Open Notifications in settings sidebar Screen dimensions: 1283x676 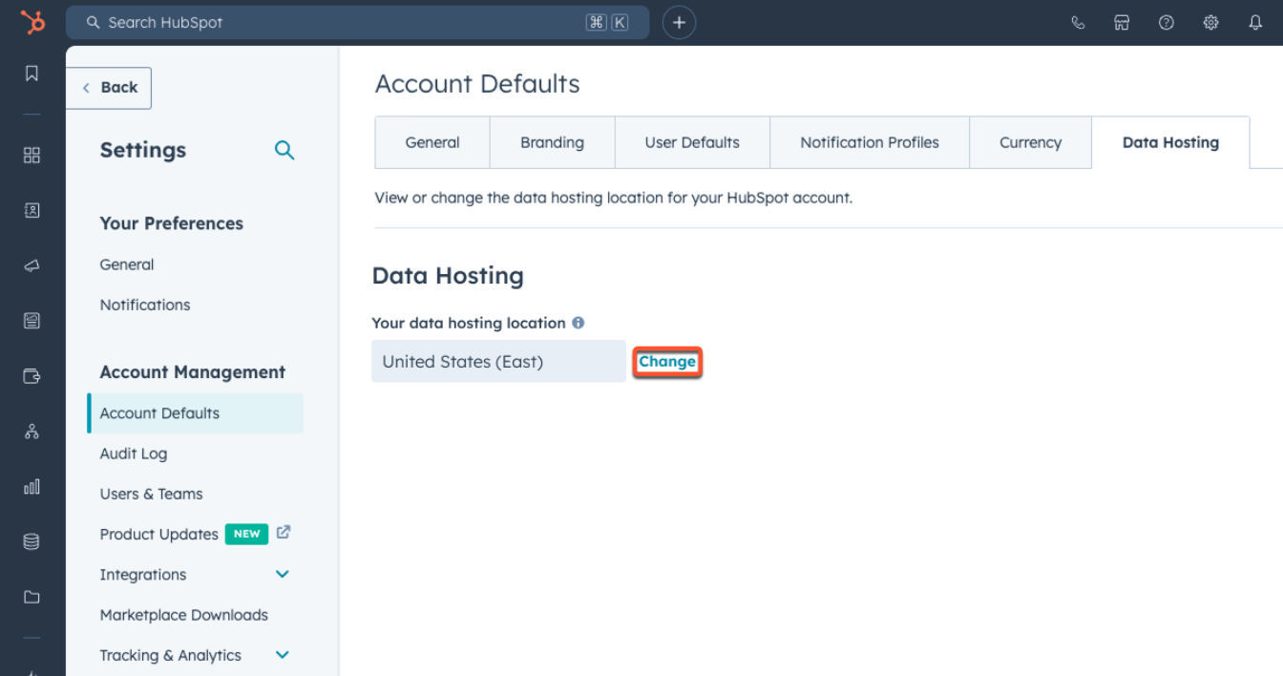pos(145,305)
